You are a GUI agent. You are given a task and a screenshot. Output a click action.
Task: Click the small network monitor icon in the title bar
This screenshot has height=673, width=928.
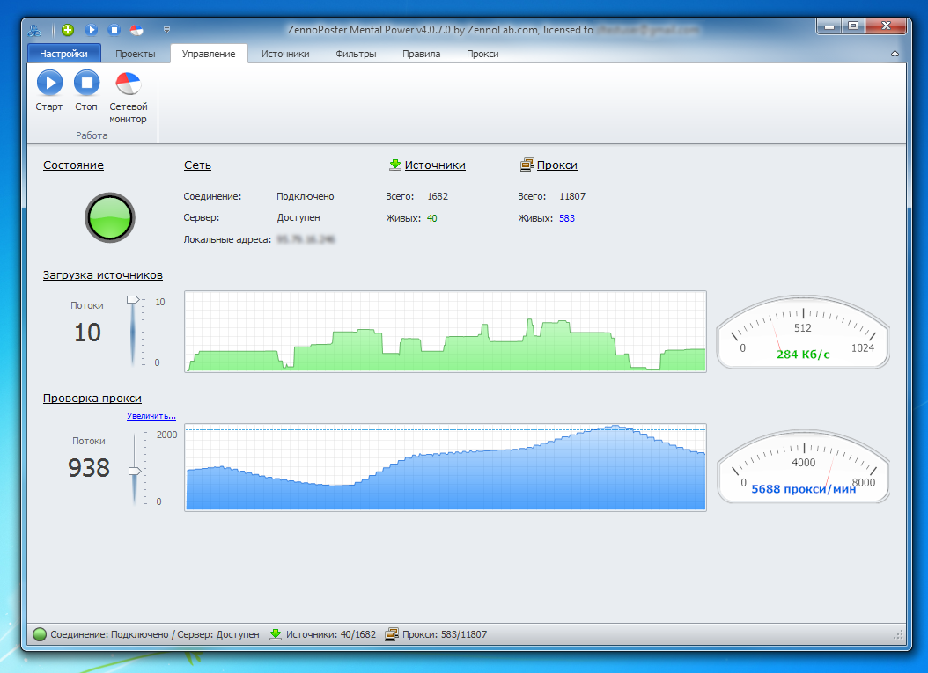point(136,30)
